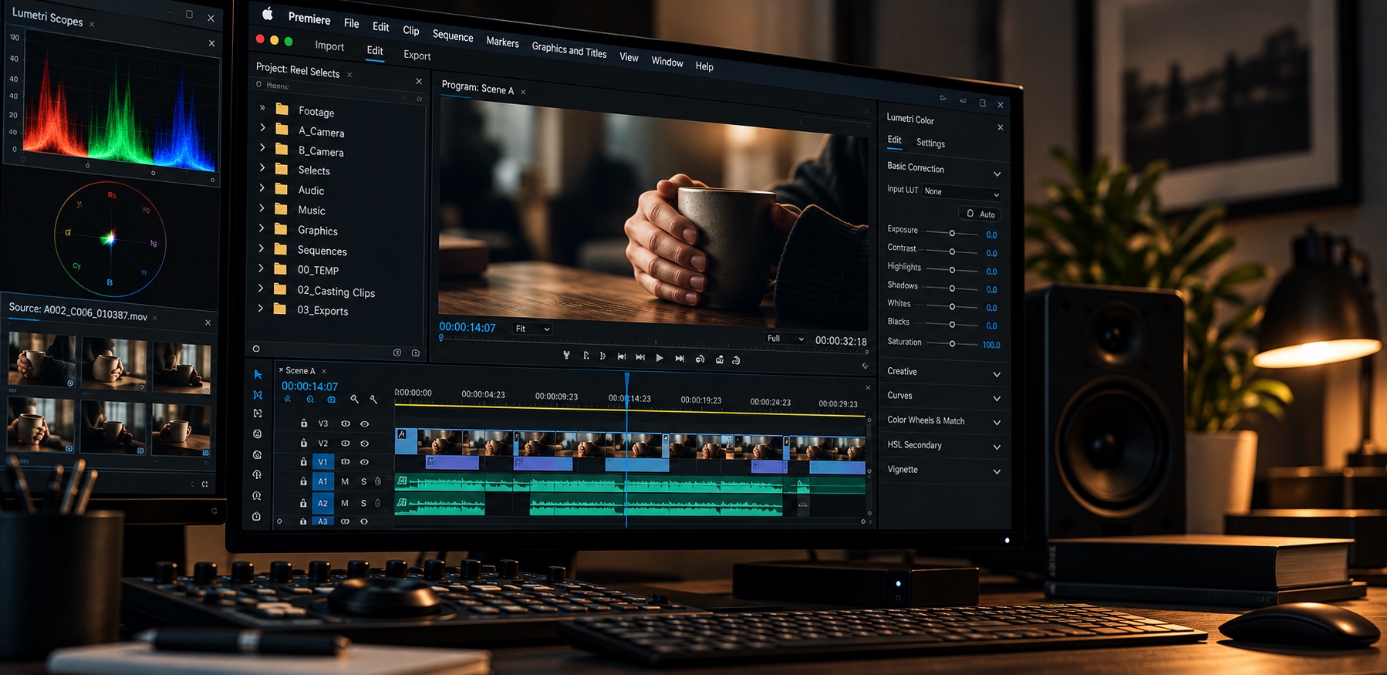
Task: Adjust the Contrast slider handle
Action: (x=952, y=251)
